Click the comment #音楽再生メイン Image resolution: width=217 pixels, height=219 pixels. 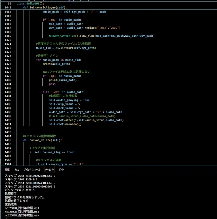pos(47,56)
